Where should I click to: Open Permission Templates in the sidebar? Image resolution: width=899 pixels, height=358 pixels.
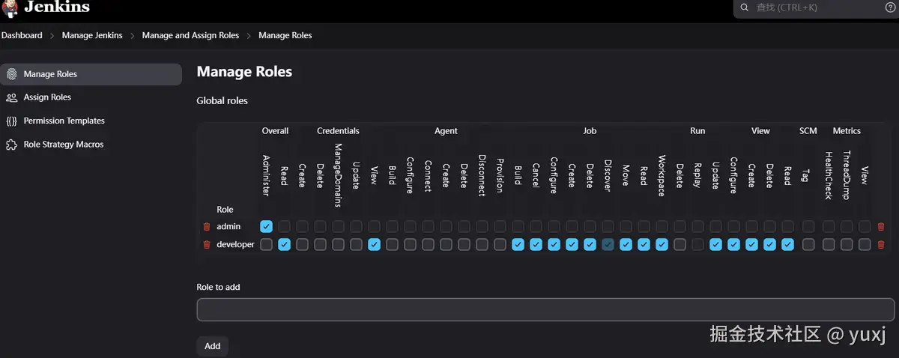64,121
